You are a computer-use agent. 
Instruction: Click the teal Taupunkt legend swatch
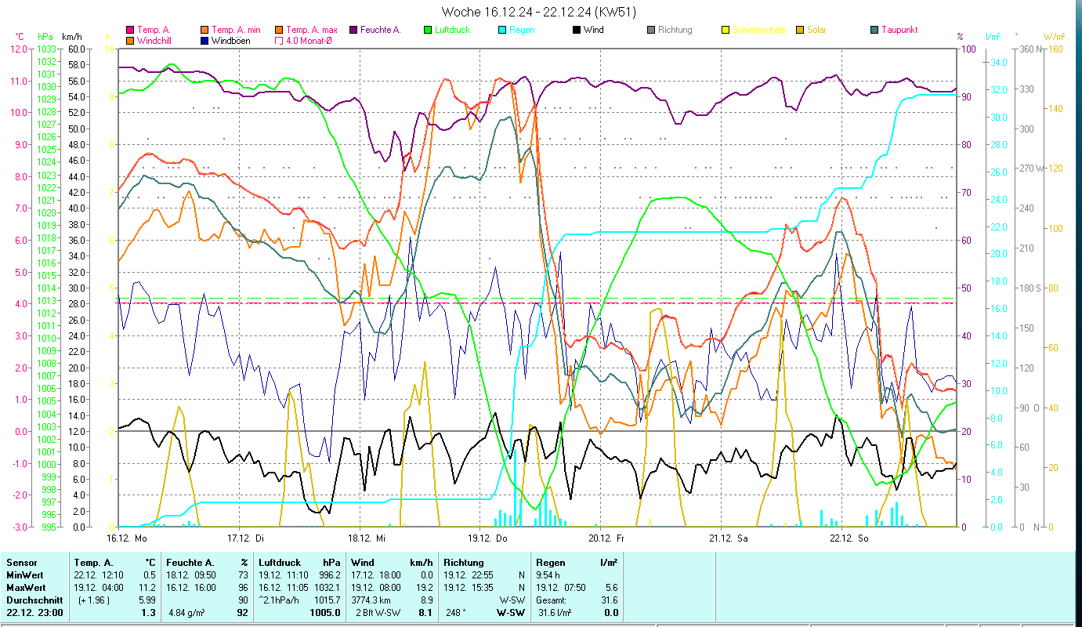874,30
